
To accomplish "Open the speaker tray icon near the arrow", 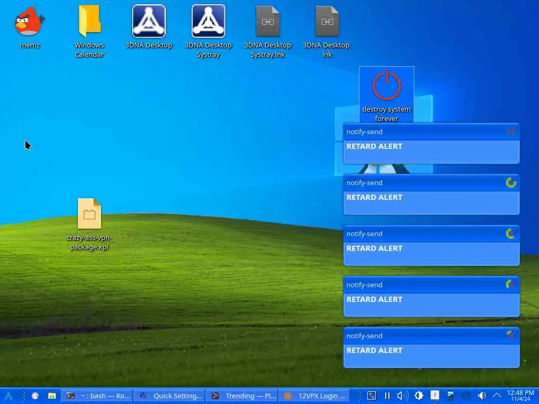I will (x=482, y=396).
